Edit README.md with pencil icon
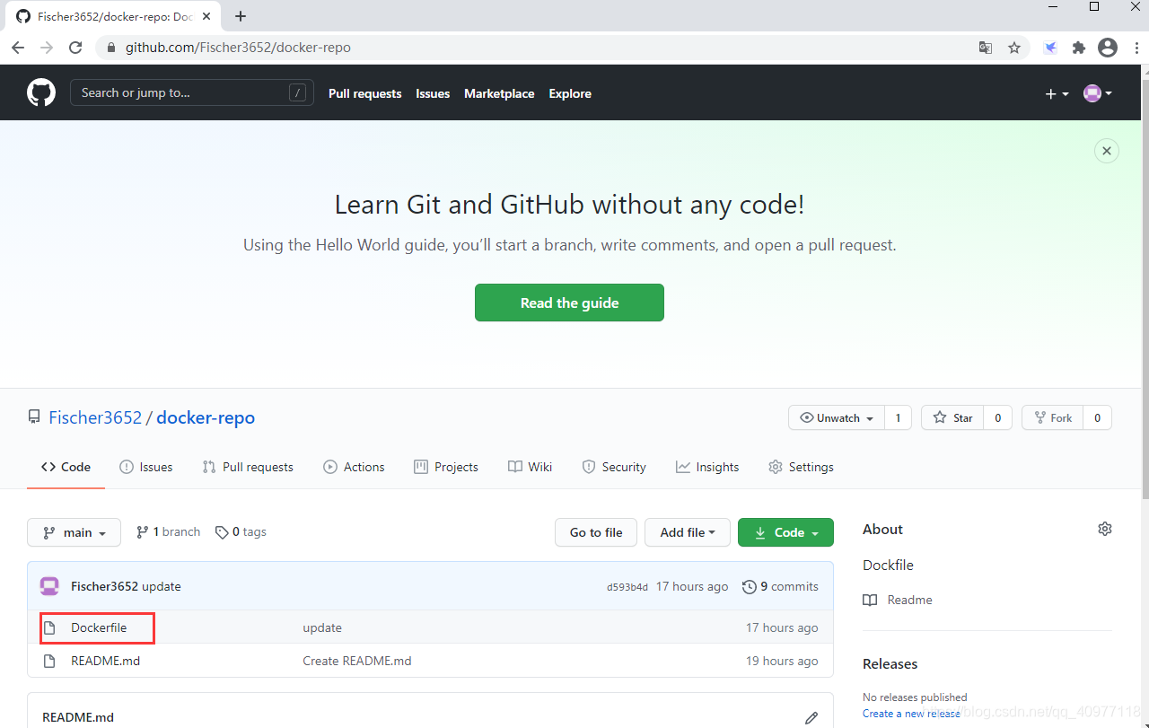The height and width of the screenshot is (728, 1149). click(x=811, y=717)
